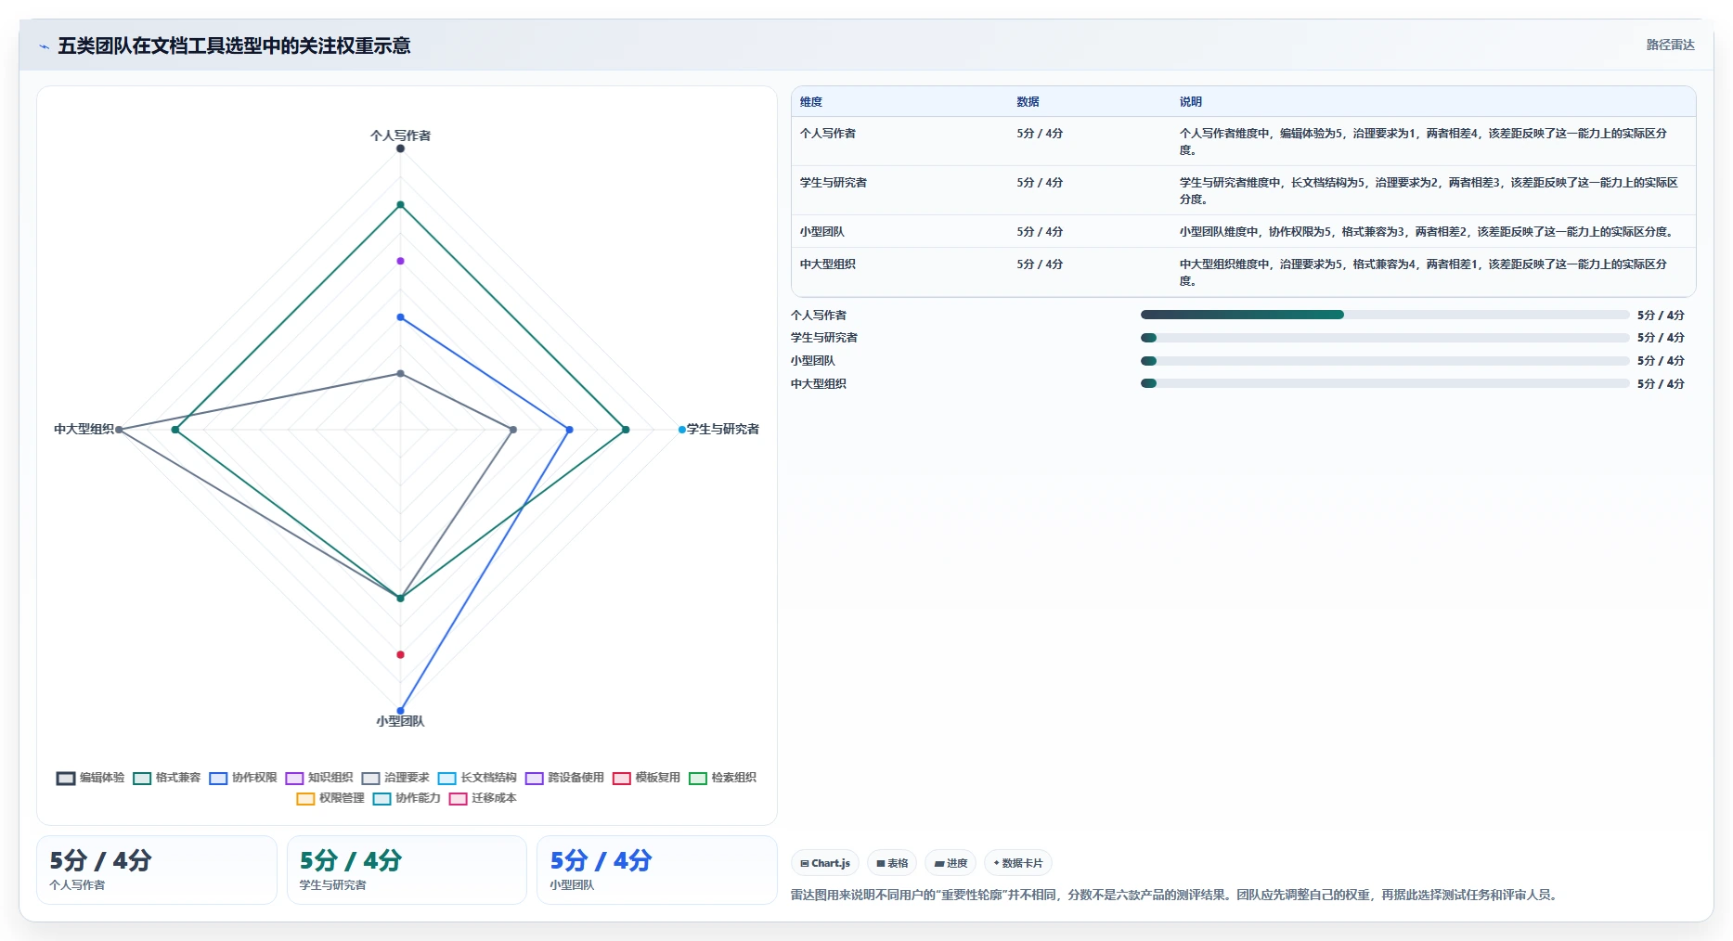Click the 中大型组织 progress bar
The image size is (1733, 941).
click(x=1384, y=383)
